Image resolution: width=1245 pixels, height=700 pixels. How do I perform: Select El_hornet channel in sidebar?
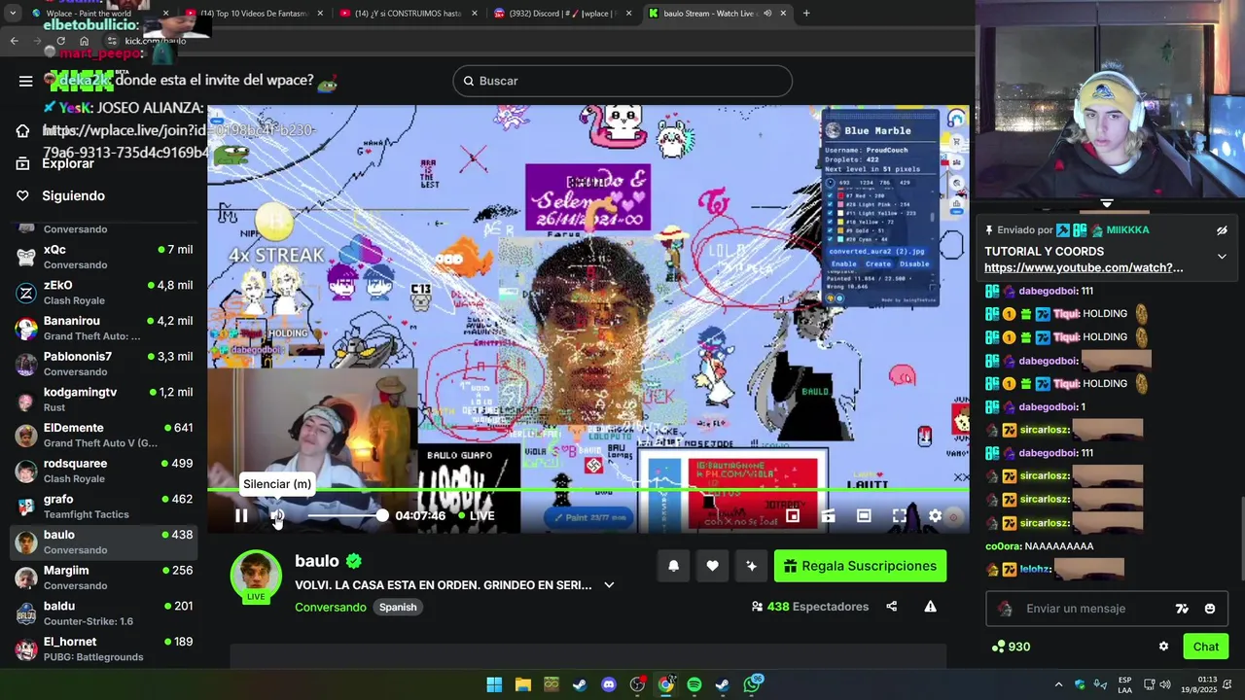click(105, 649)
